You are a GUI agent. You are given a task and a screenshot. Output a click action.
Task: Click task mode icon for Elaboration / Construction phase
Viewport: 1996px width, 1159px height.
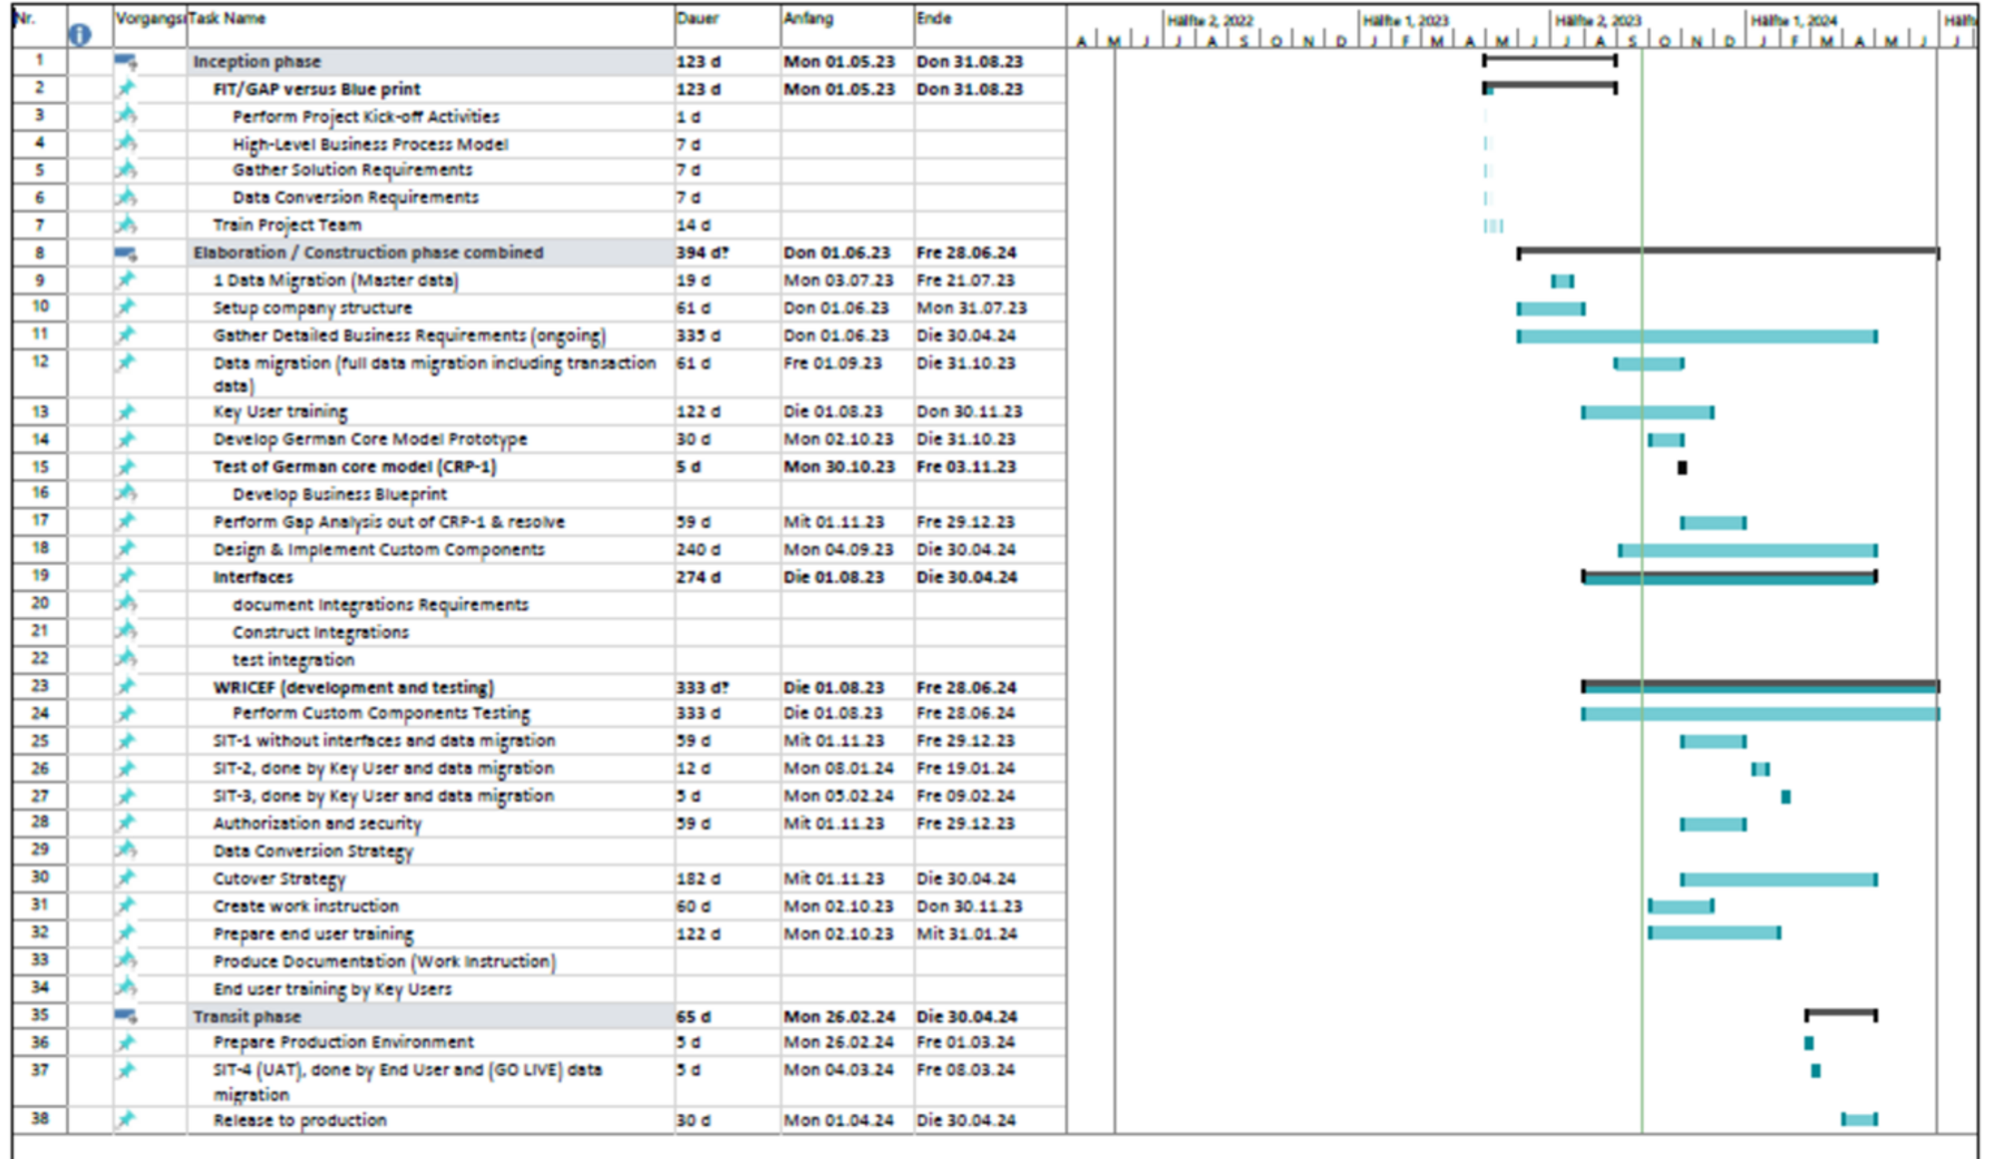[126, 254]
